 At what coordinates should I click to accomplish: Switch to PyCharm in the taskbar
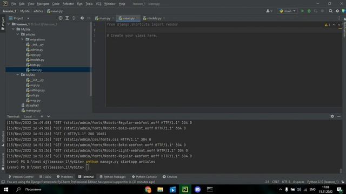(x=185, y=189)
